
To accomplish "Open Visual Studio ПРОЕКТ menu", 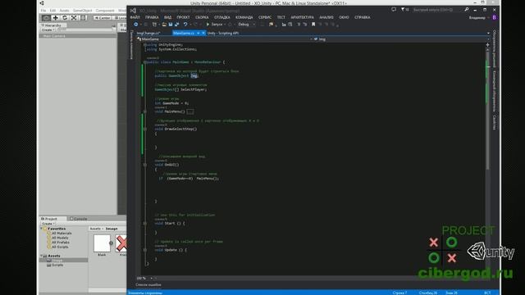I will pyautogui.click(x=183, y=17).
